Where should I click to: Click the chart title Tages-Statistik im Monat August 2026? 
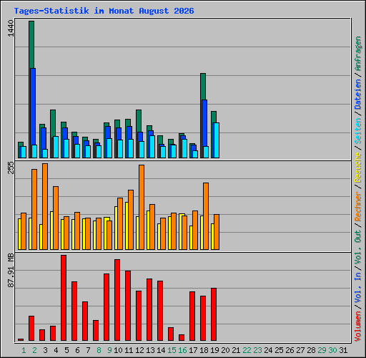point(104,11)
